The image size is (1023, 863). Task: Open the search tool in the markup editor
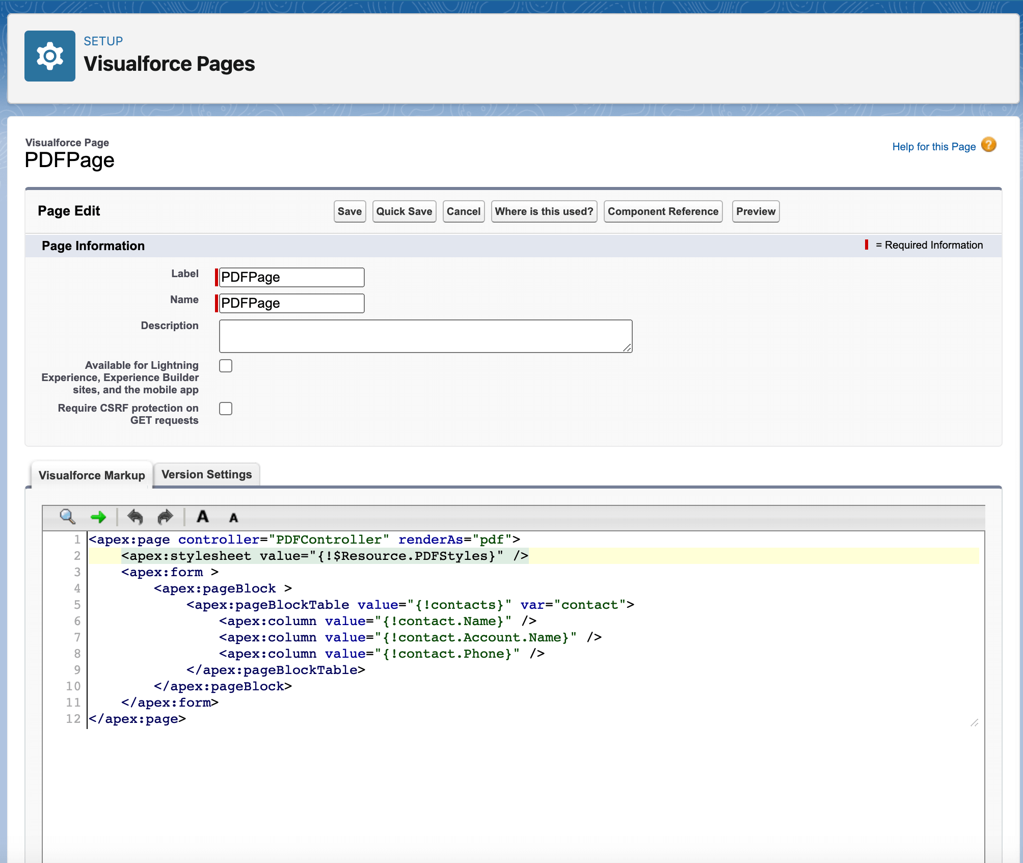point(67,517)
